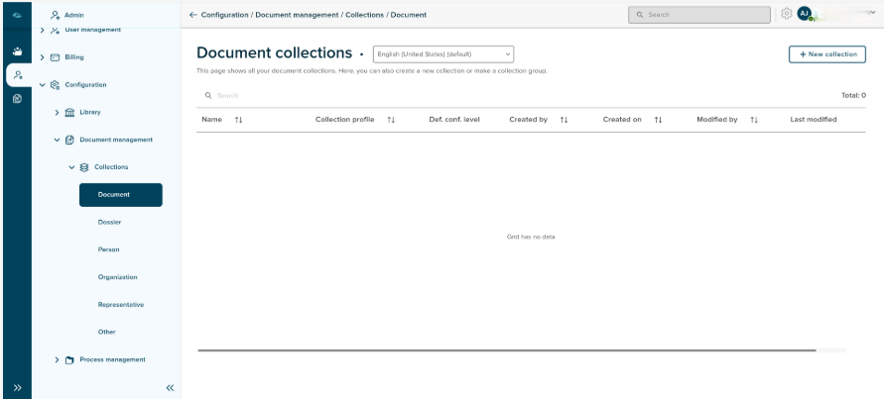Open the briefcase workspace icon in left rail

[x=16, y=51]
